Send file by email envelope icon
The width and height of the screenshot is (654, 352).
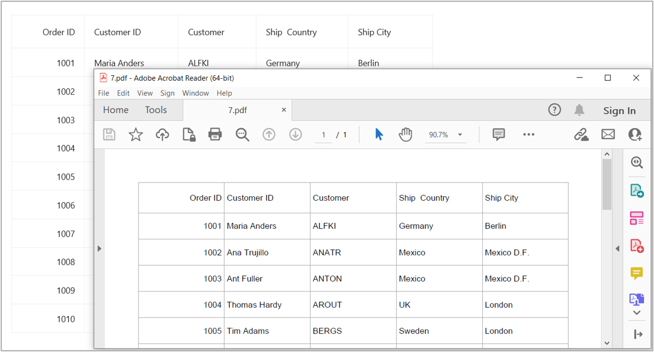click(608, 135)
